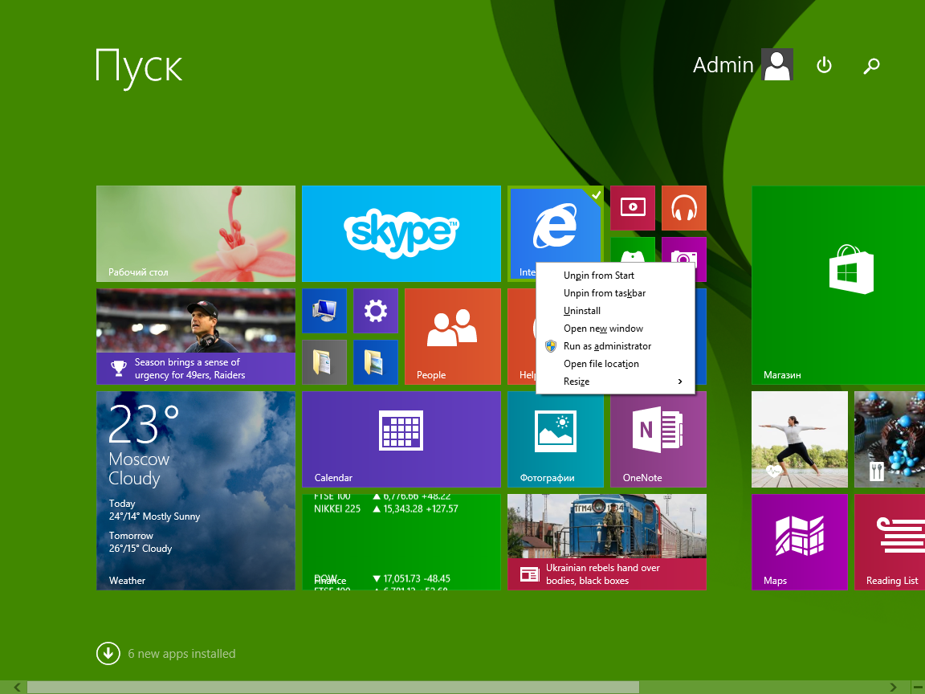The image size is (925, 694).
Task: Choose Unpin from Start
Action: tap(615, 275)
